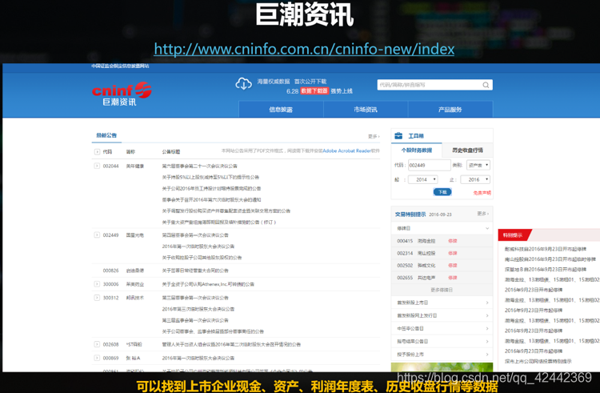Open the 市场资讯 navigation tab
Screen dimensions: 600x393
366,110
